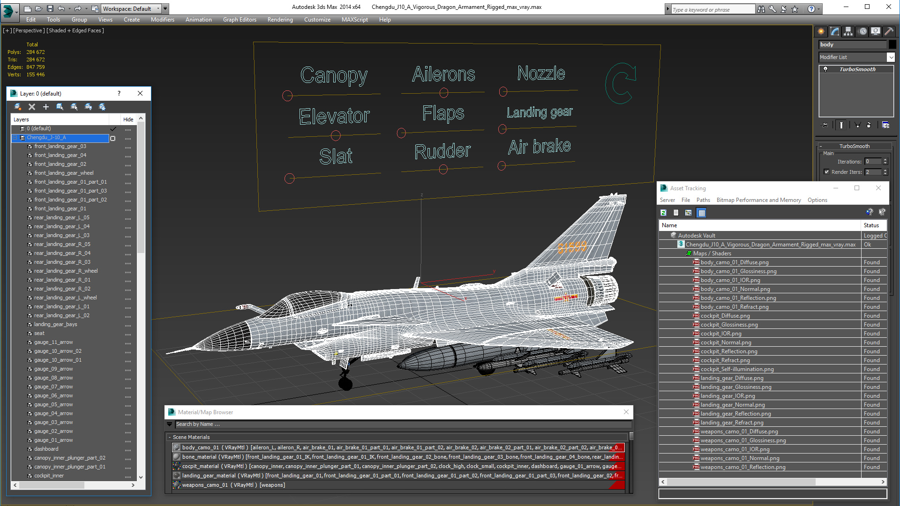Open the Rendering menu in the menu bar
Screen dimensions: 900x506
pyautogui.click(x=279, y=20)
